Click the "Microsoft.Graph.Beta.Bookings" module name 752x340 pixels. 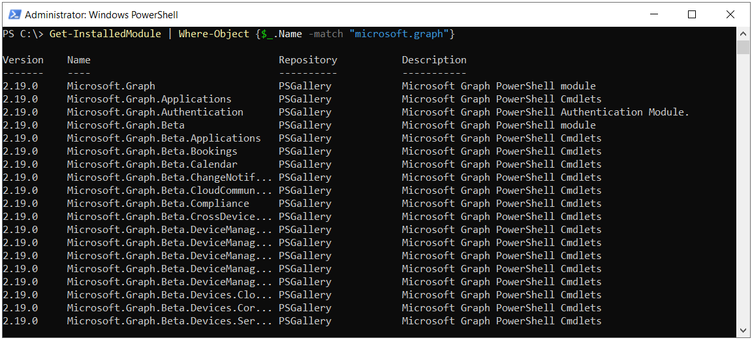pyautogui.click(x=152, y=151)
